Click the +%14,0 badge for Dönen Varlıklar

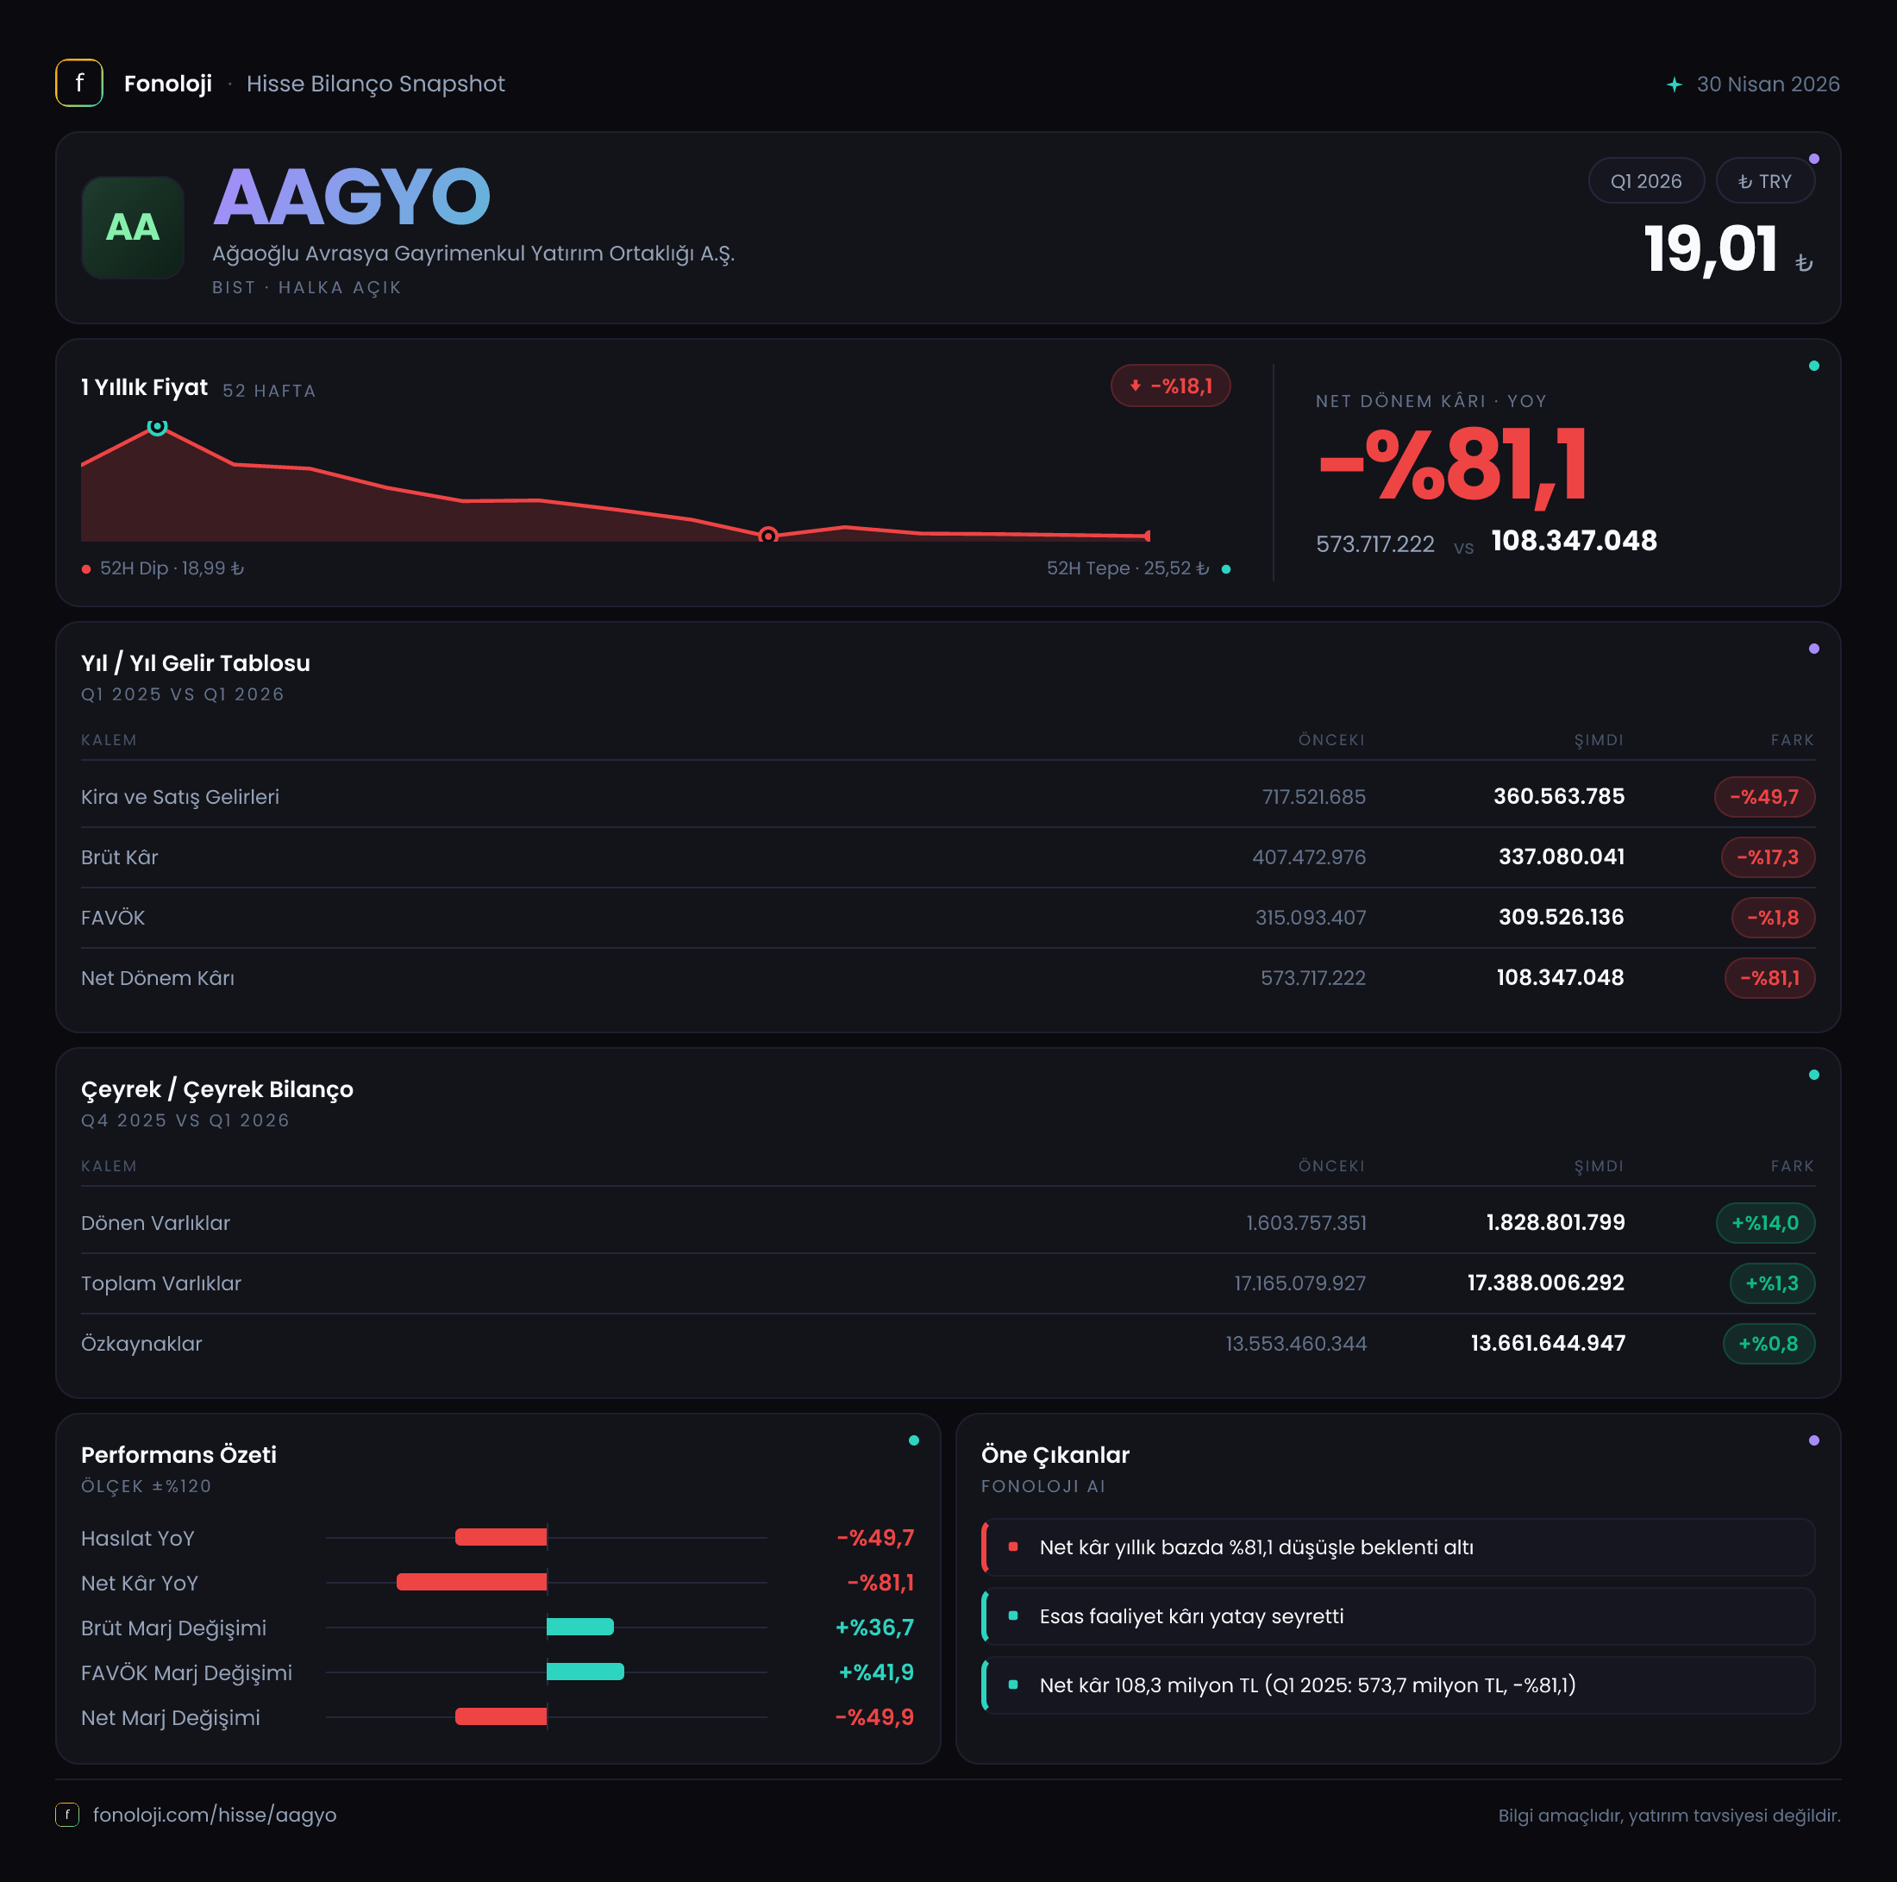1765,1223
